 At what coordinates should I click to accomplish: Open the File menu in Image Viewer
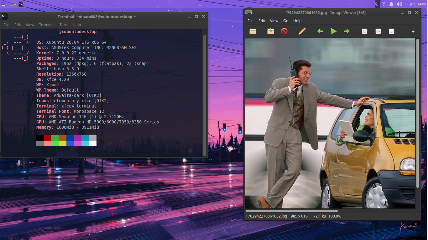click(x=250, y=21)
